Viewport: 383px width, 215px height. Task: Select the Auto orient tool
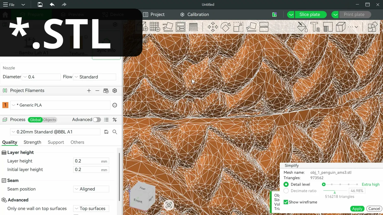point(168,27)
